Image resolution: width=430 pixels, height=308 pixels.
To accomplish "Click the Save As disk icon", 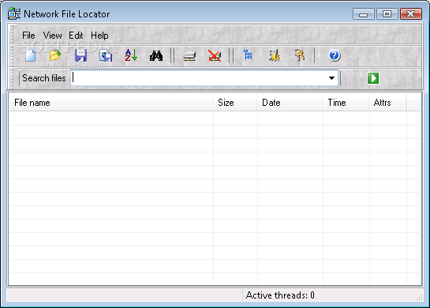I will pos(106,55).
